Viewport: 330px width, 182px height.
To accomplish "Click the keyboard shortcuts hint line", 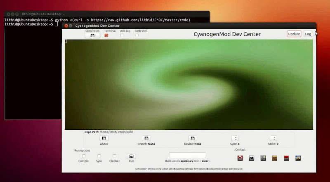I will tap(189, 169).
